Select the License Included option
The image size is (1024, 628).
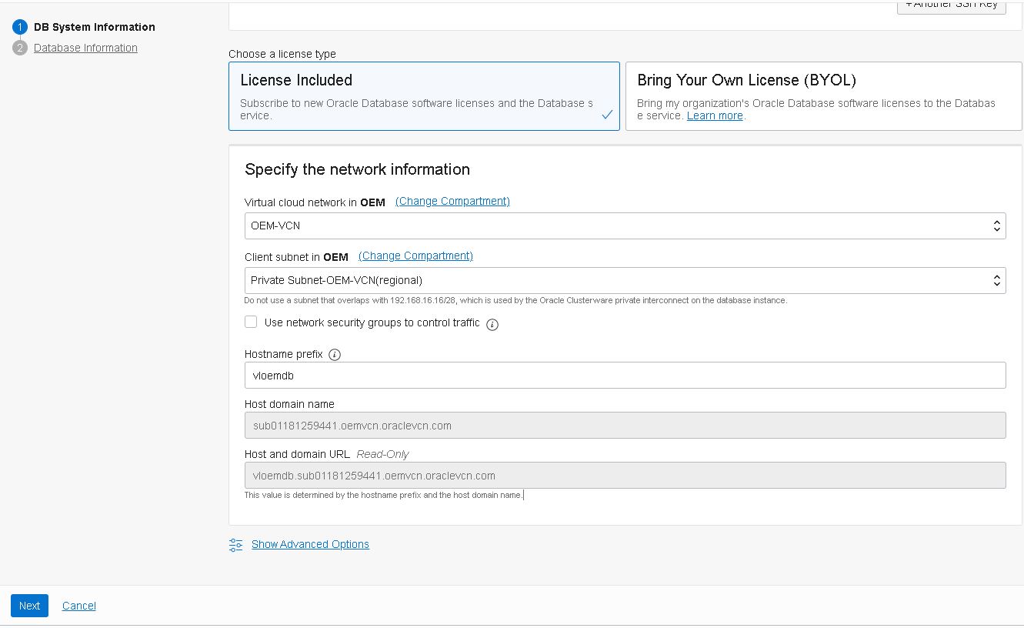424,95
